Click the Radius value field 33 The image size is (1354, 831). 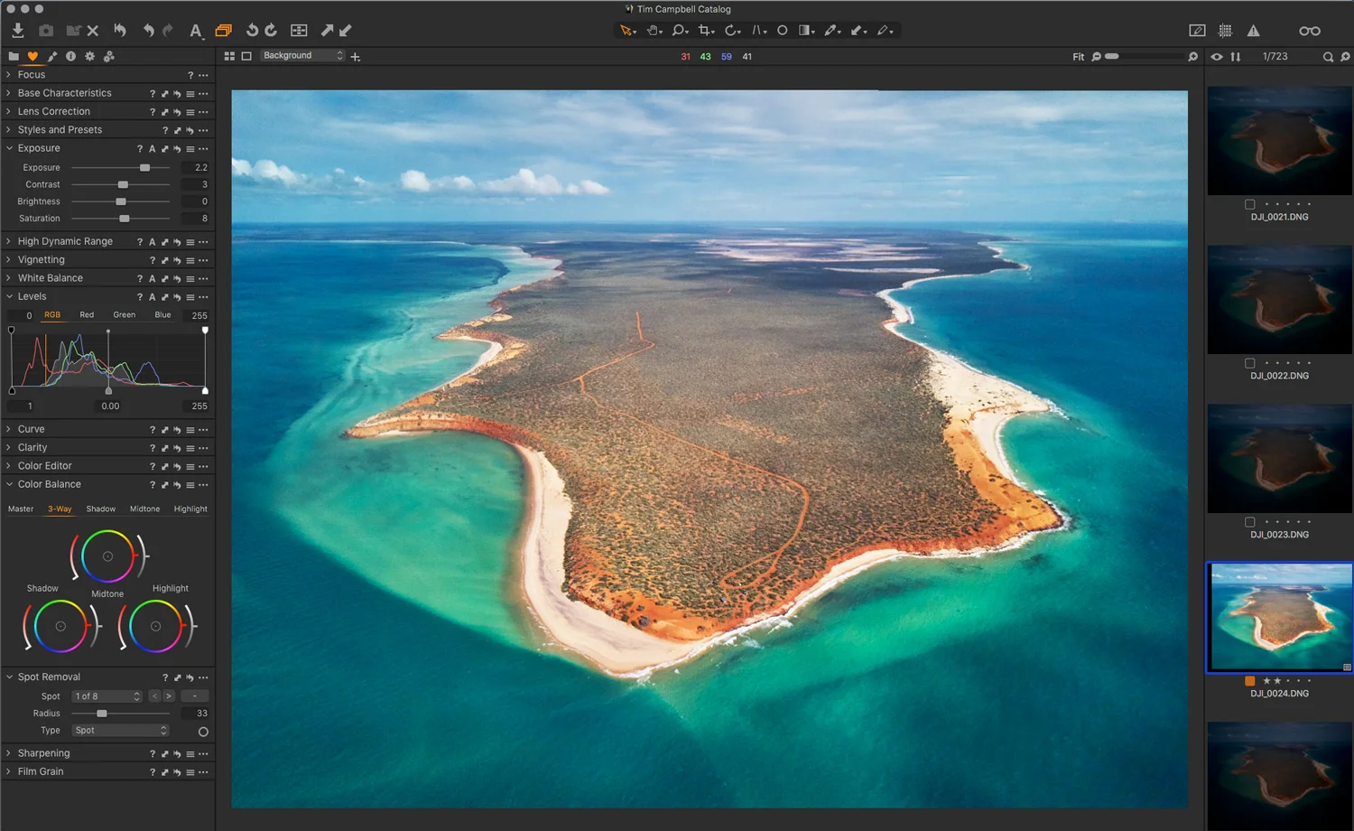pyautogui.click(x=195, y=714)
